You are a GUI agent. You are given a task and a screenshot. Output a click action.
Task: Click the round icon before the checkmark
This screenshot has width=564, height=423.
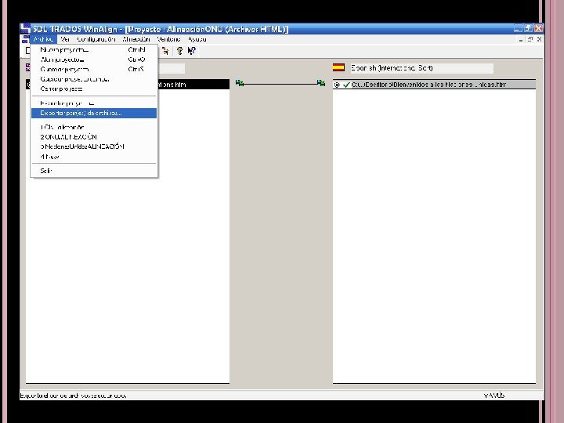click(x=337, y=85)
